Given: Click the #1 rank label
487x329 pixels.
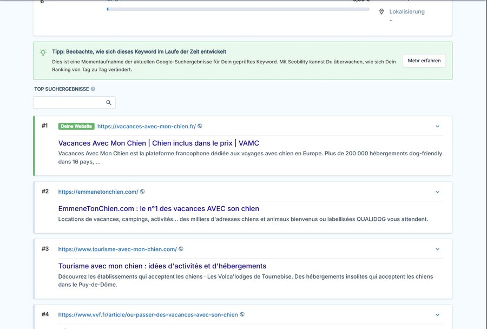Looking at the screenshot, I should [45, 126].
